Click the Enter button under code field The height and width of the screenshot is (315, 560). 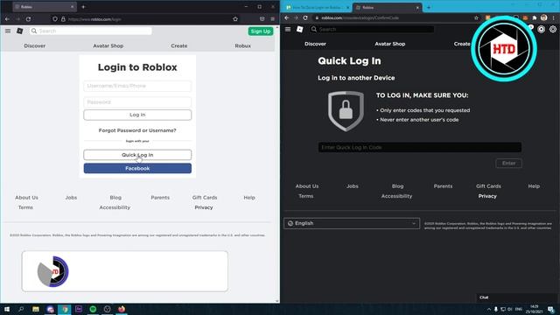click(x=509, y=164)
